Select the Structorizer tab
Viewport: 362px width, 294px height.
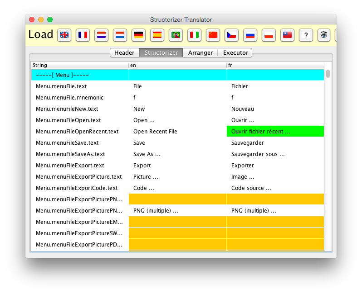[x=161, y=53]
